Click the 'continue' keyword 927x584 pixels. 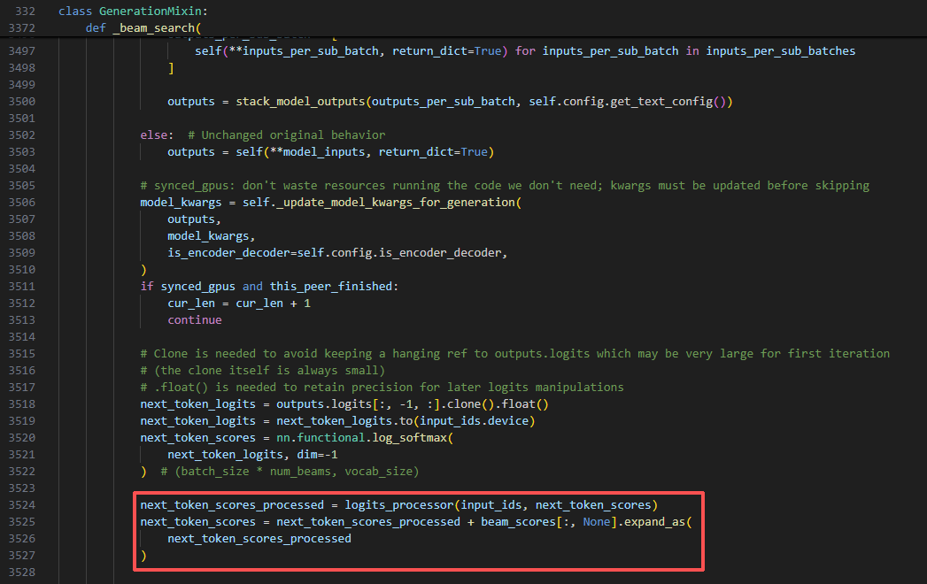195,319
